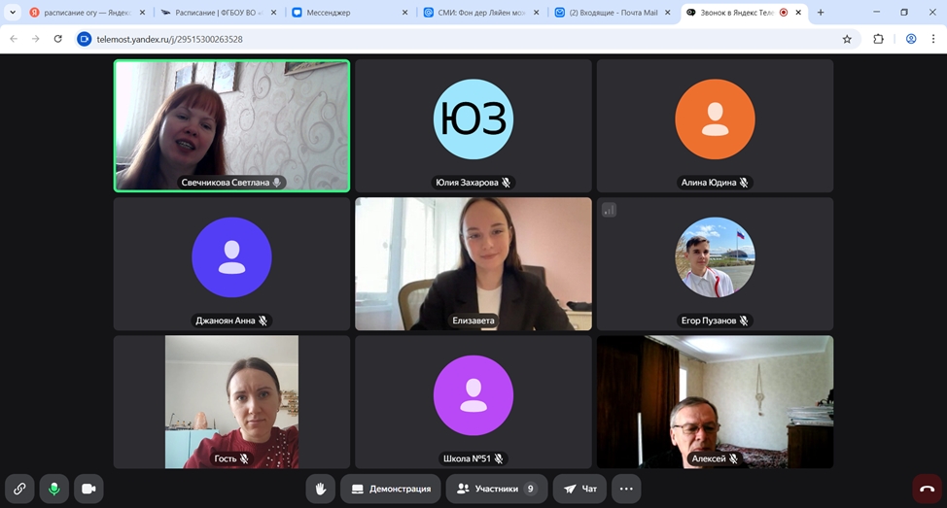This screenshot has height=508, width=947.
Task: Open a new browser tab
Action: (x=821, y=13)
